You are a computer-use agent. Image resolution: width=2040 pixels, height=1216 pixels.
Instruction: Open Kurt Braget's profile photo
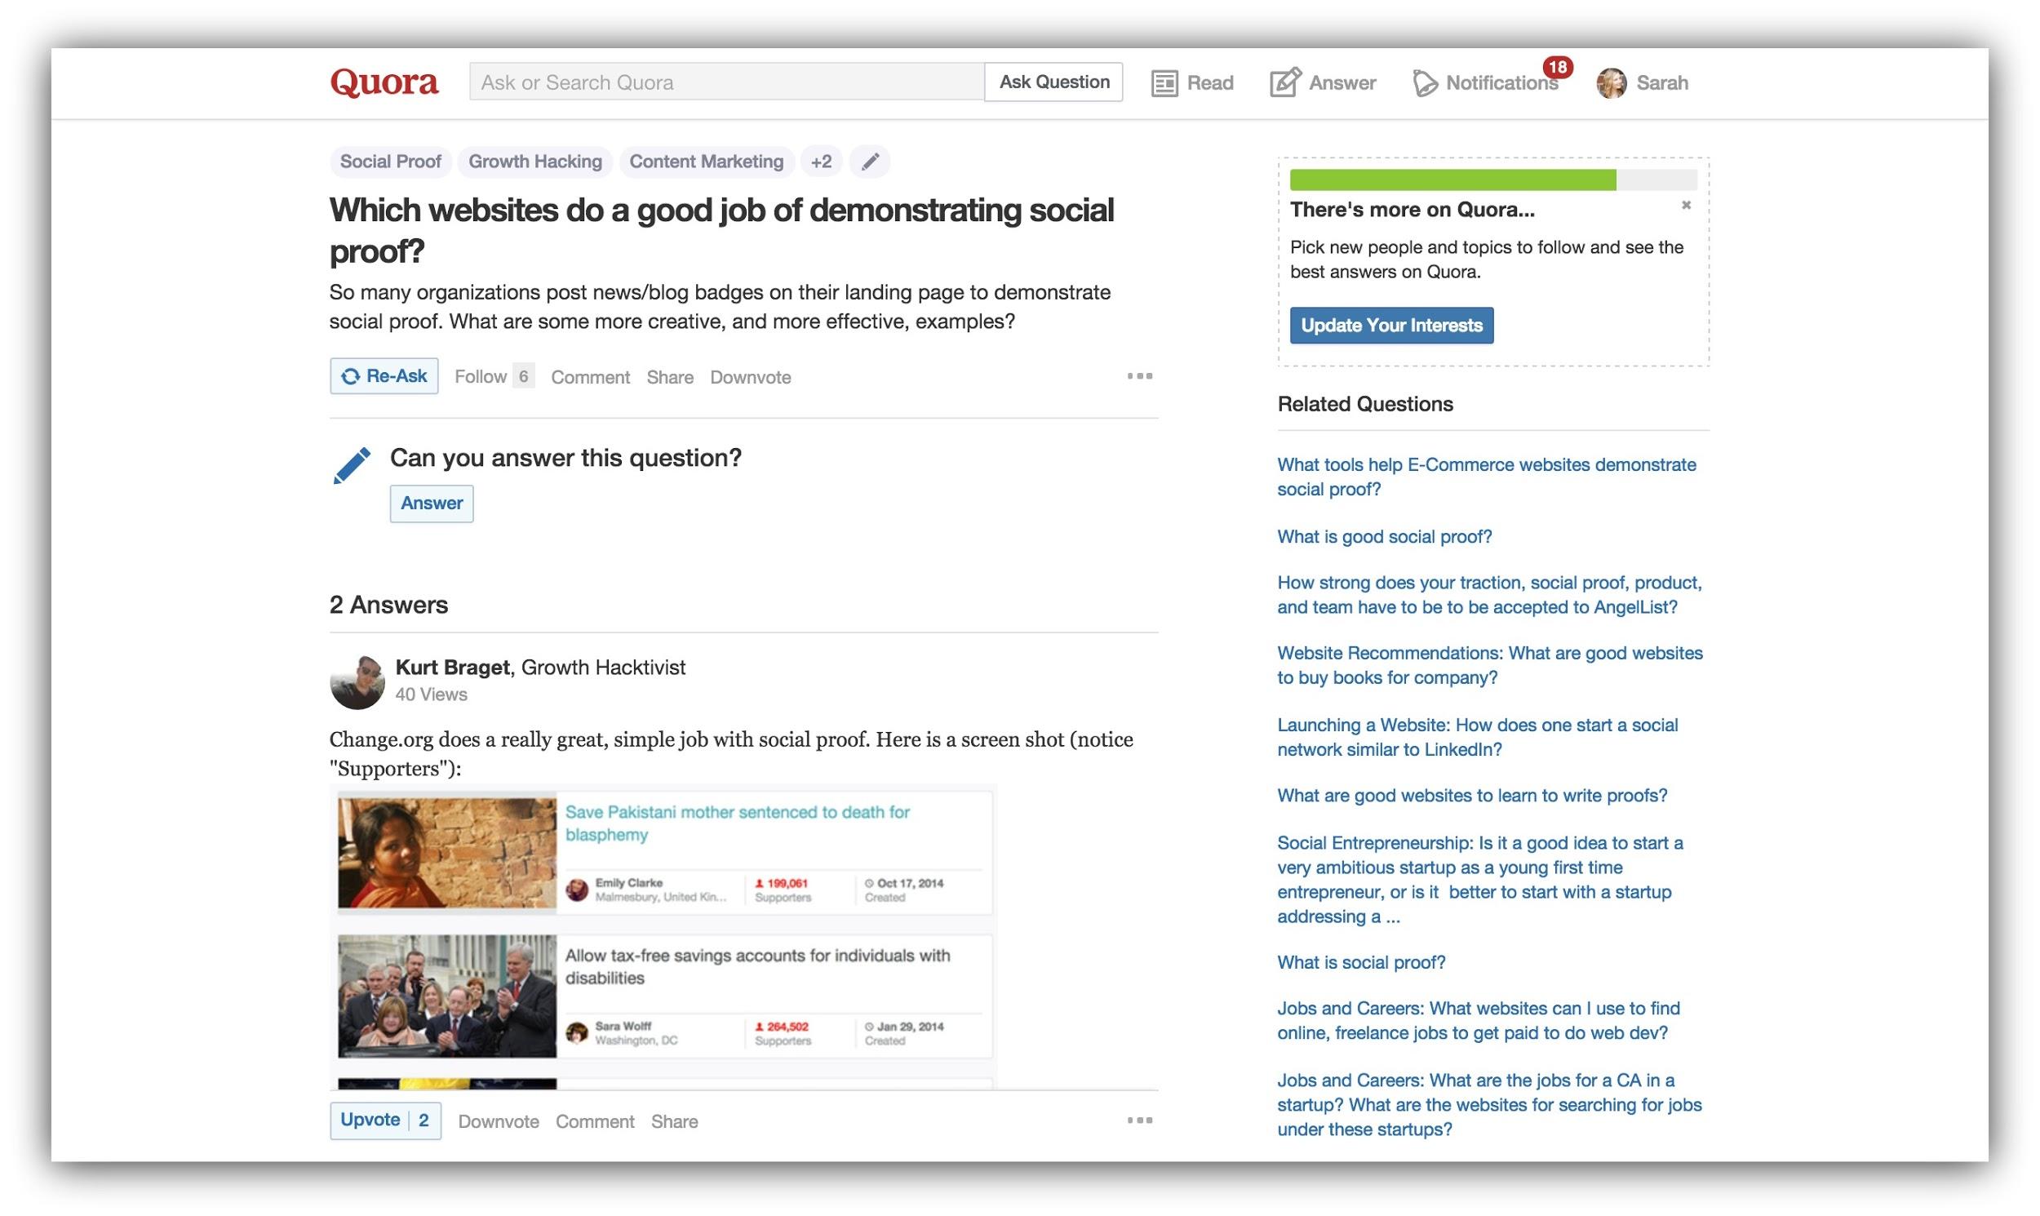(x=357, y=681)
